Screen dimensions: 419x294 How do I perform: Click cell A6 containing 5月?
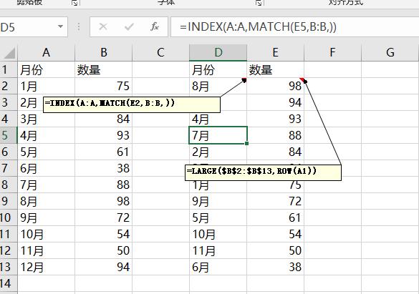(47, 152)
